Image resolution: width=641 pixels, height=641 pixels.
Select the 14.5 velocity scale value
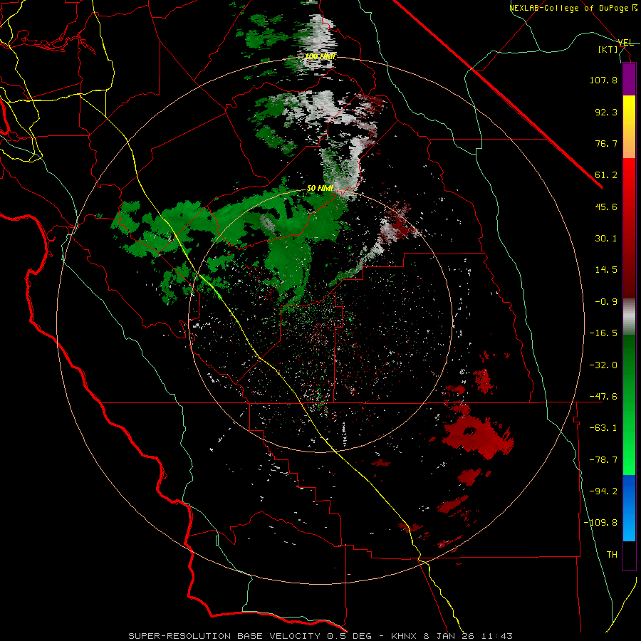(606, 270)
